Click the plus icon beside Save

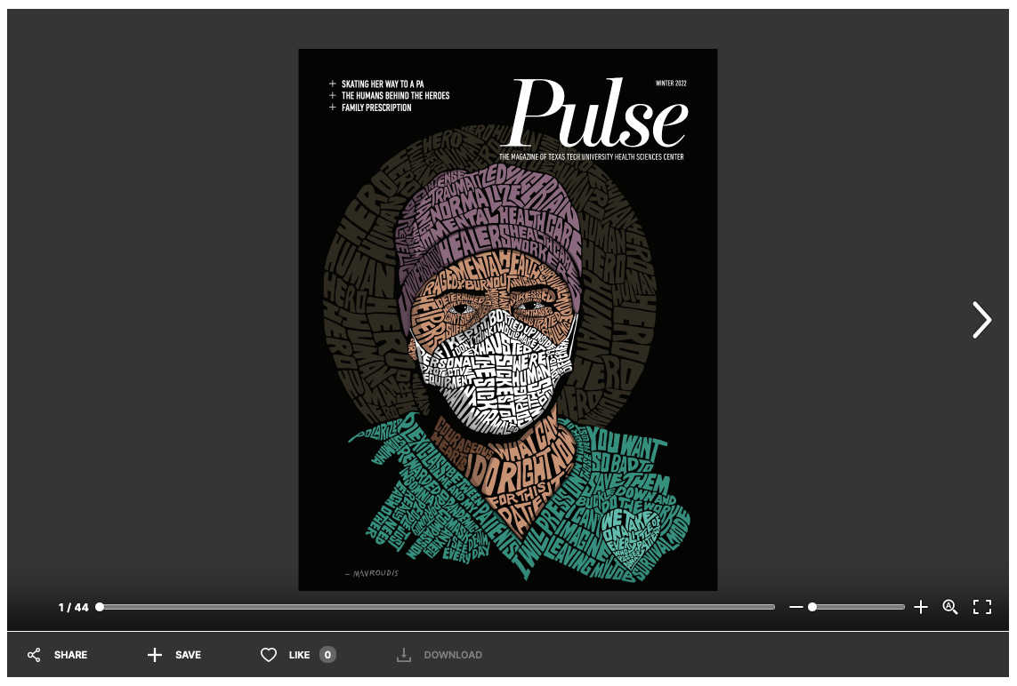(155, 655)
